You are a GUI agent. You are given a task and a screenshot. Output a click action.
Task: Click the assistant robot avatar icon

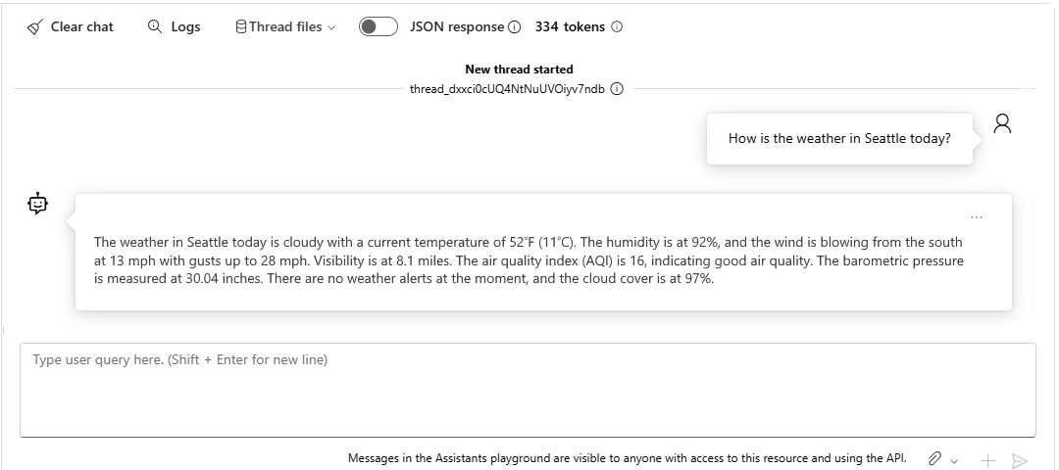38,204
